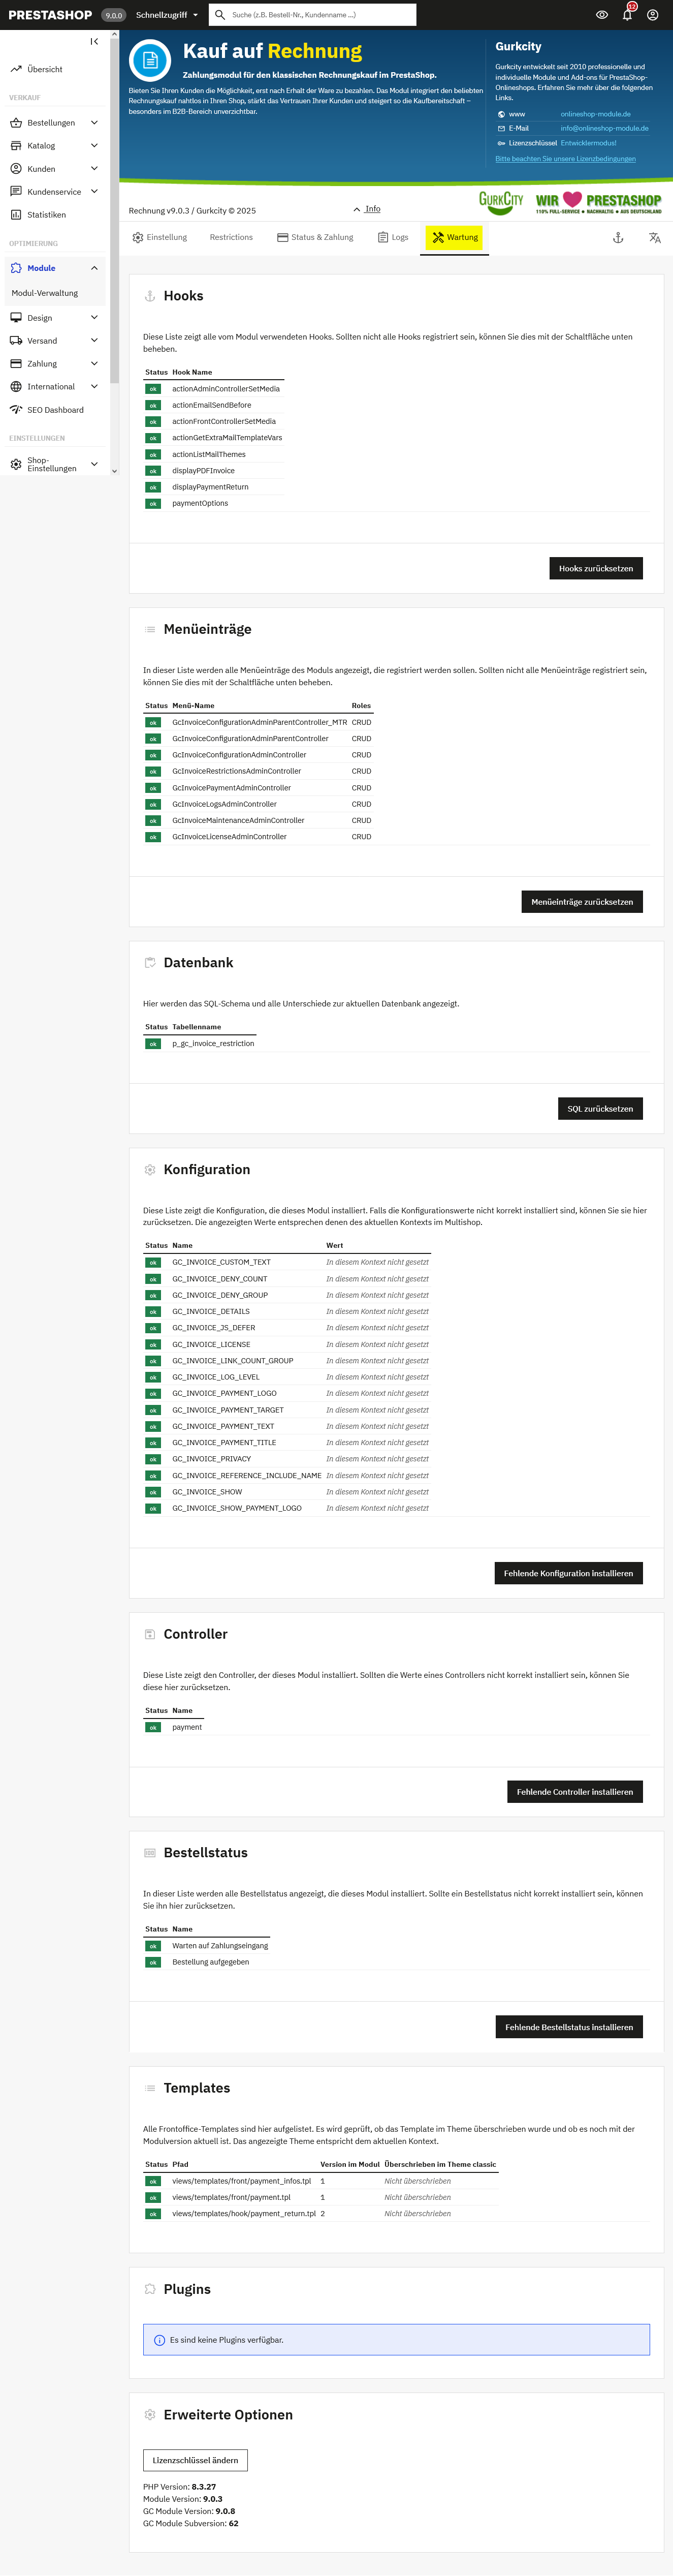The width and height of the screenshot is (673, 2576).
Task: Click the view shop eye icon
Action: point(602,15)
